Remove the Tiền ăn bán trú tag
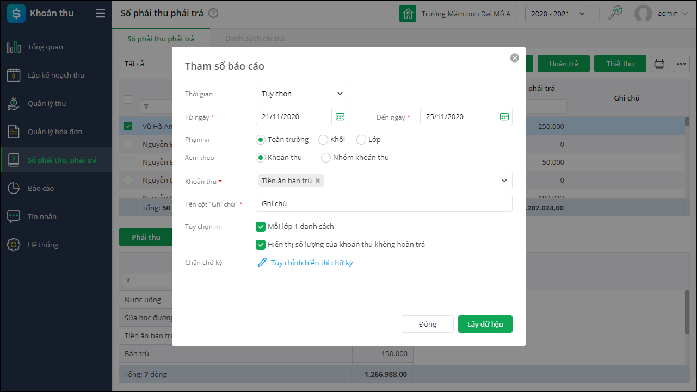This screenshot has width=697, height=392. click(x=318, y=181)
